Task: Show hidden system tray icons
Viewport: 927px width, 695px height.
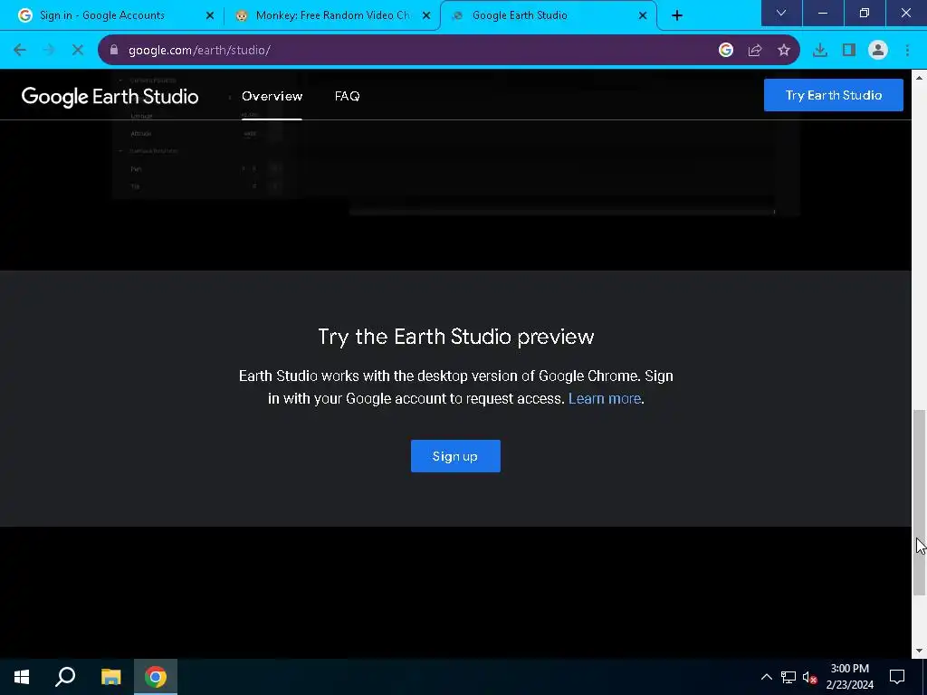Action: pos(766,677)
